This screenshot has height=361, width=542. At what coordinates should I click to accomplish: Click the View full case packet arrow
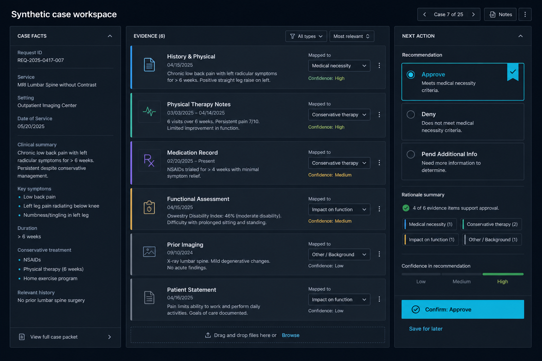pyautogui.click(x=110, y=337)
